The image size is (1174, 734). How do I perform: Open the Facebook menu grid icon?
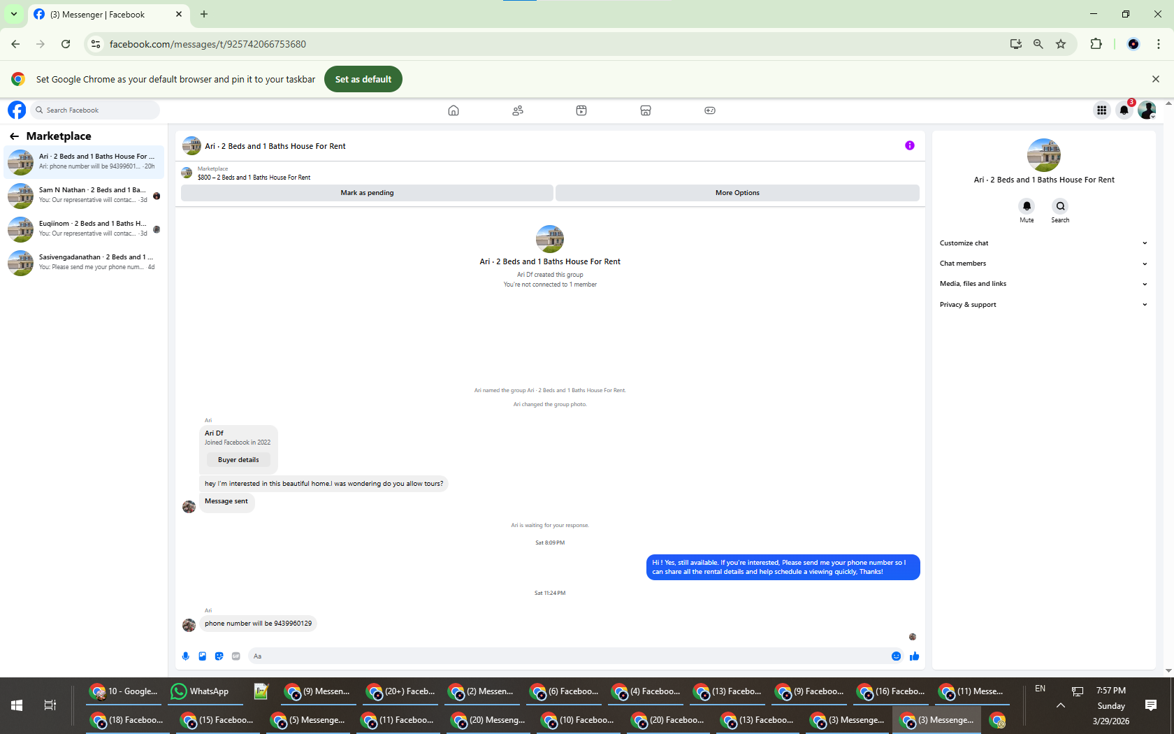1101,110
